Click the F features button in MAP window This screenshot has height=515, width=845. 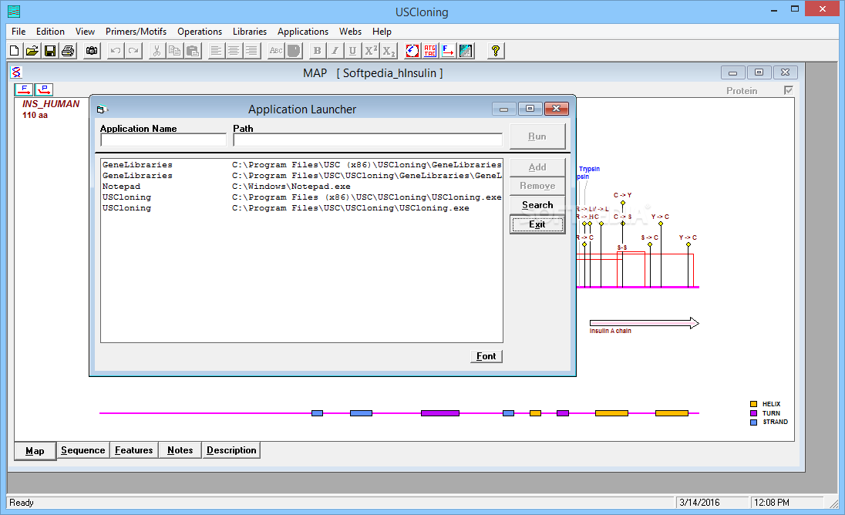coord(24,89)
